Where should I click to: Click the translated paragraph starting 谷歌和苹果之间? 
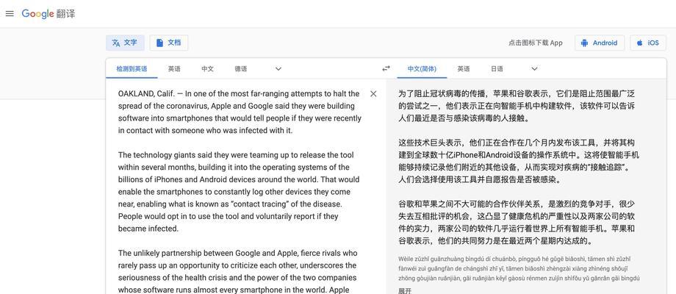pos(517,222)
